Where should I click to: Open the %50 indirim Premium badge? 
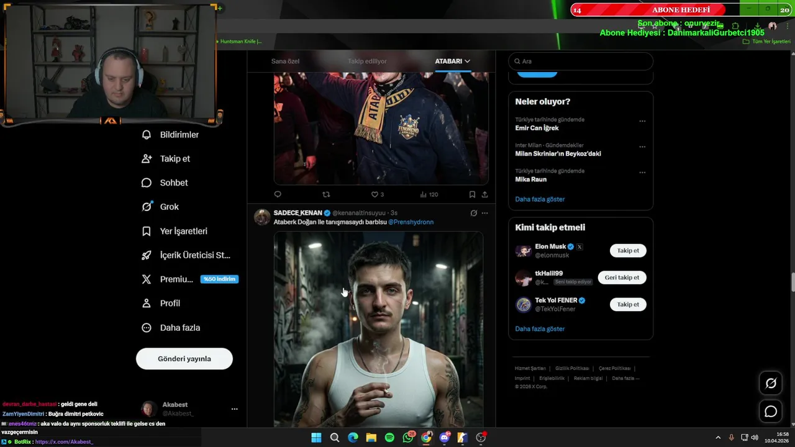tap(220, 279)
